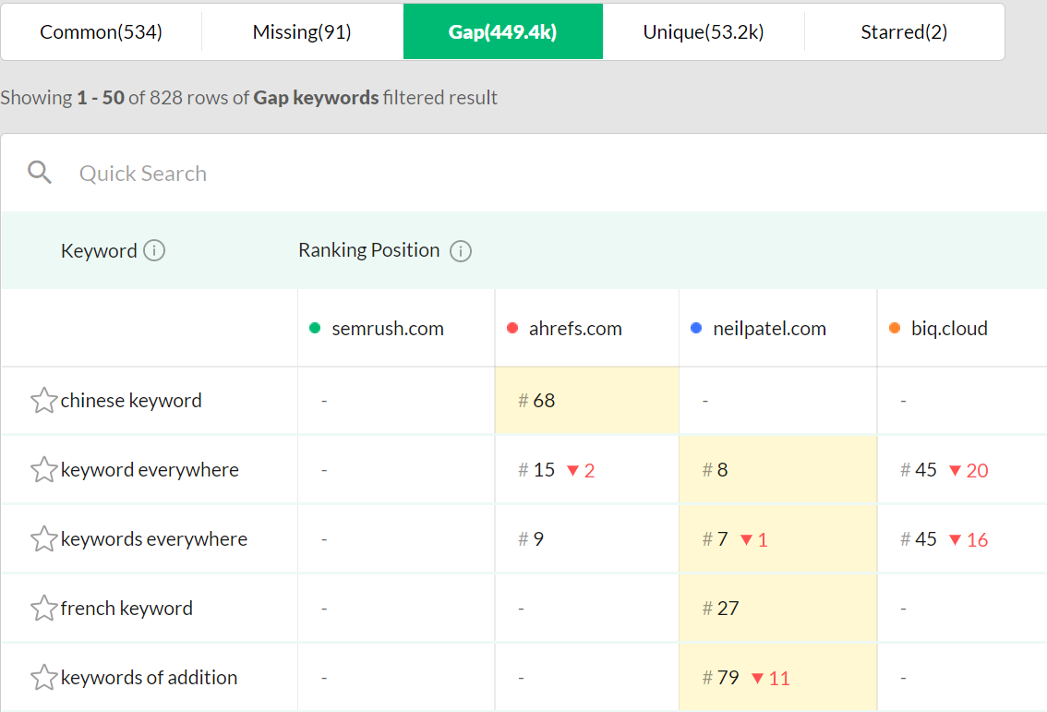Switch to the Missing(91) tab

point(302,31)
